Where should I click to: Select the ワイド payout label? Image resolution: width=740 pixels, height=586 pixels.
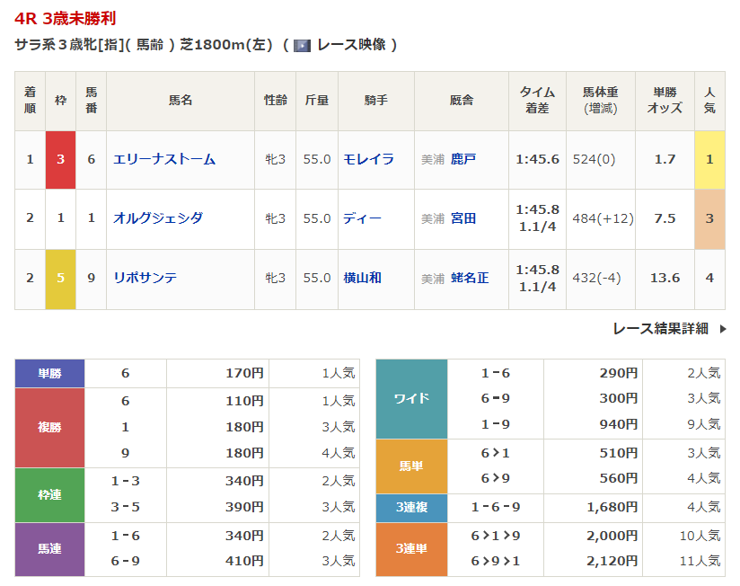click(x=411, y=399)
